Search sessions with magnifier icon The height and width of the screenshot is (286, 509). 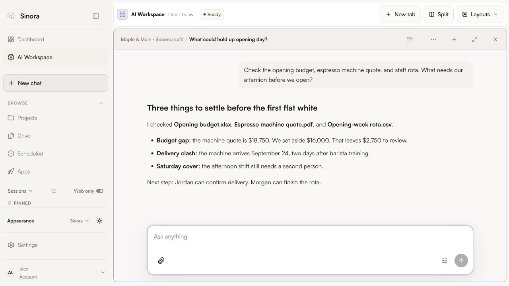[x=54, y=191]
